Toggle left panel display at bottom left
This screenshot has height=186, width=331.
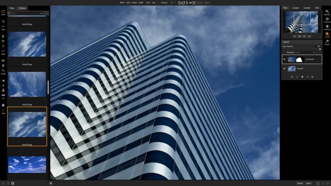pyautogui.click(x=4, y=183)
